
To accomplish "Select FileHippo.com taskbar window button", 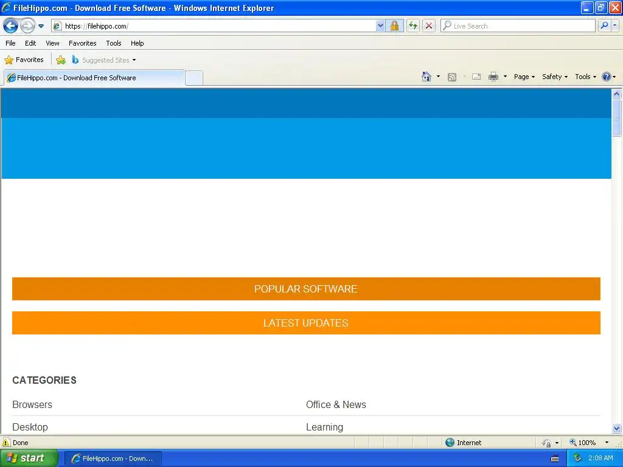I will [x=113, y=458].
